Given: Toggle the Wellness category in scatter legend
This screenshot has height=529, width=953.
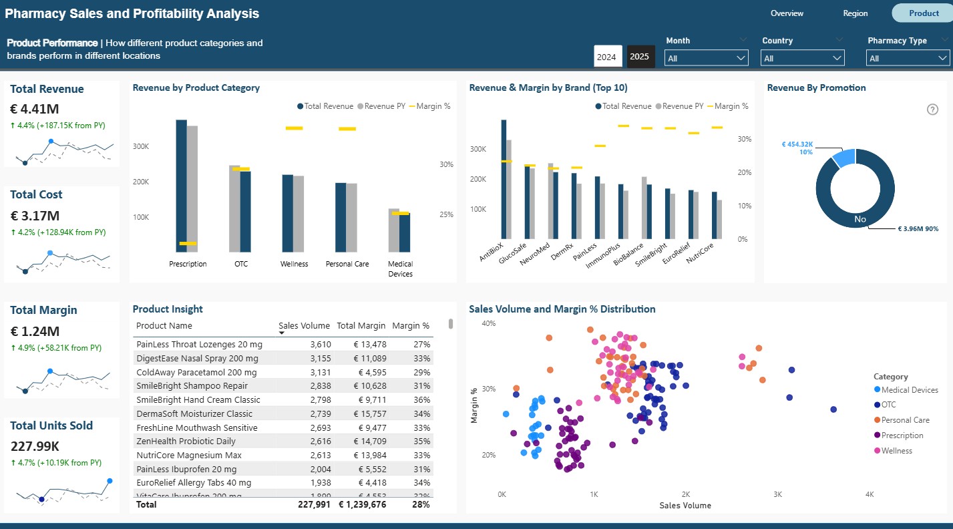Looking at the screenshot, I should [x=896, y=451].
